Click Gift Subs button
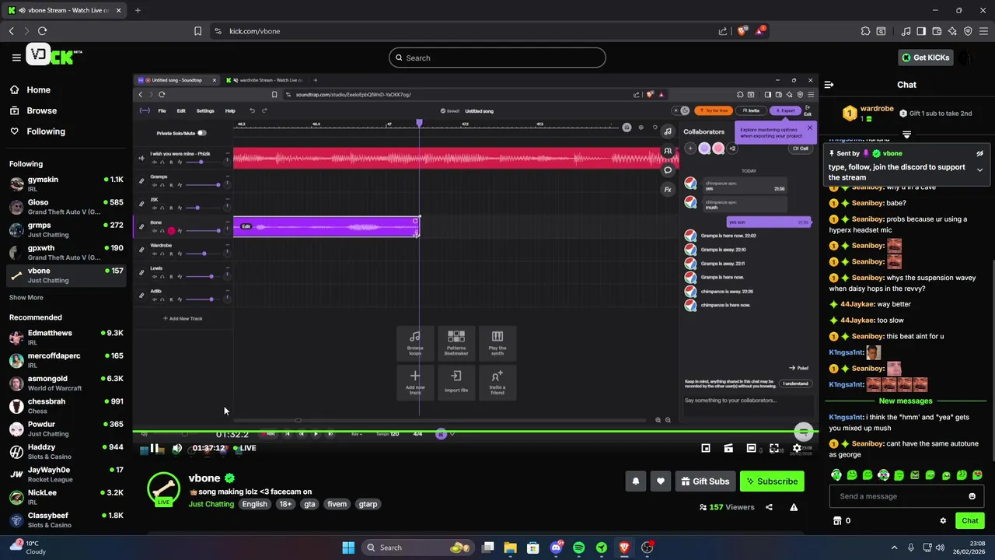The image size is (995, 560). pyautogui.click(x=705, y=481)
